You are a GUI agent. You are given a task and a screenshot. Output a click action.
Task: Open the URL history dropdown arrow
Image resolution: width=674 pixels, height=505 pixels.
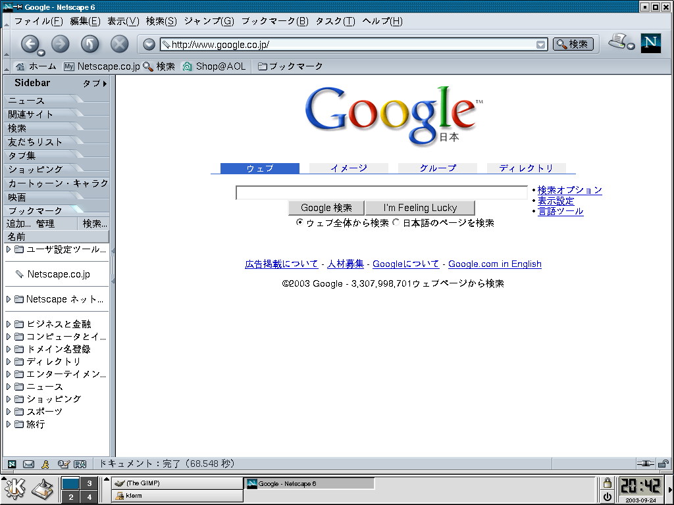point(541,44)
